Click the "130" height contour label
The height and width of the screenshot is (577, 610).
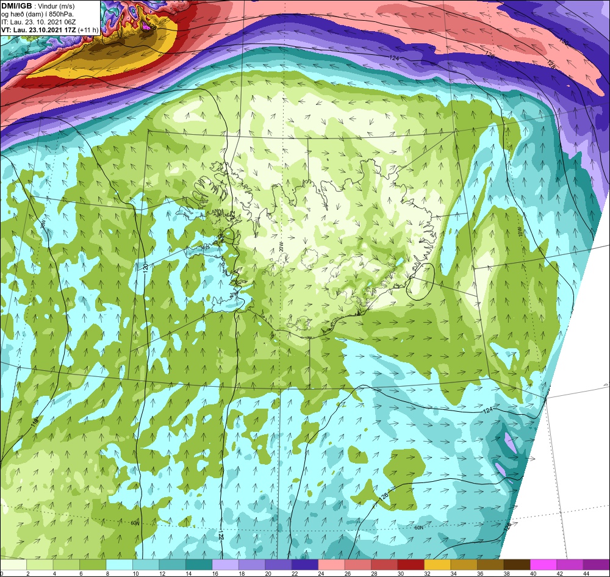pyautogui.click(x=564, y=42)
